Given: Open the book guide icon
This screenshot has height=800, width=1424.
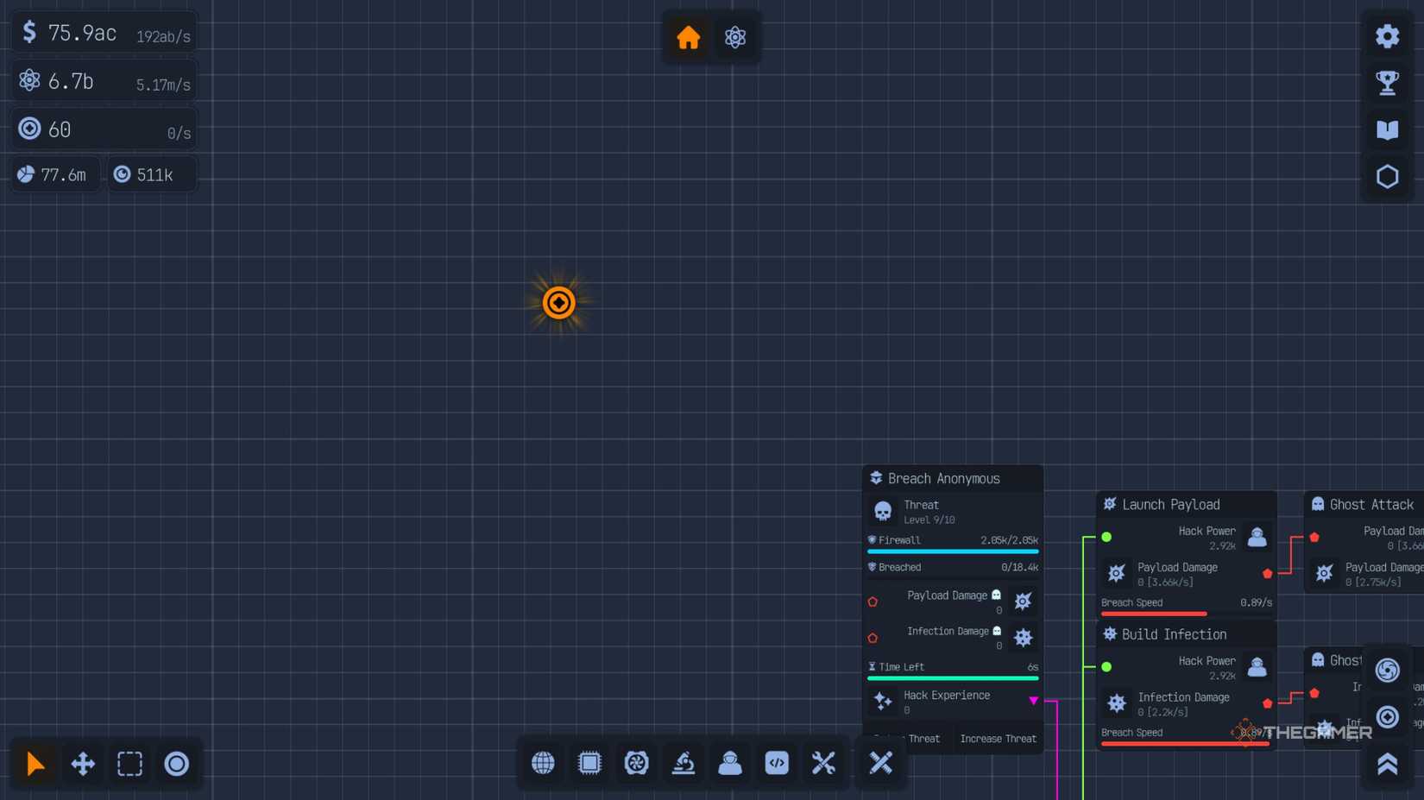Looking at the screenshot, I should [x=1387, y=129].
